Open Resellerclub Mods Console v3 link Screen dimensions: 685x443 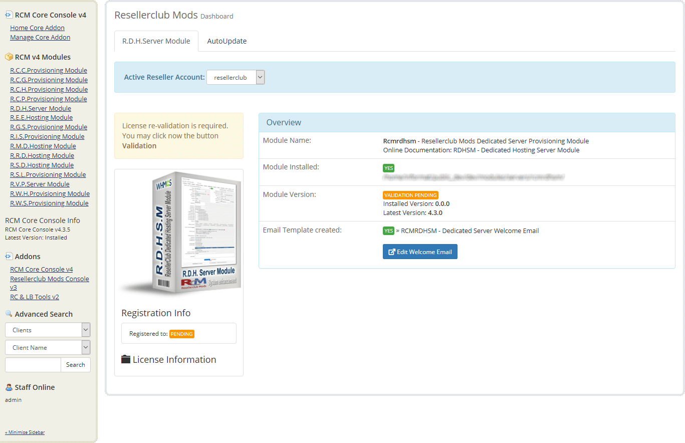(x=50, y=283)
